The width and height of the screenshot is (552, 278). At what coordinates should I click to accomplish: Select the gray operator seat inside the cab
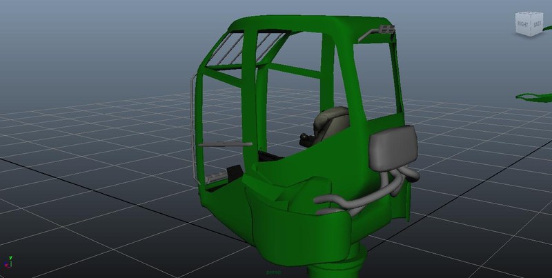tap(331, 123)
